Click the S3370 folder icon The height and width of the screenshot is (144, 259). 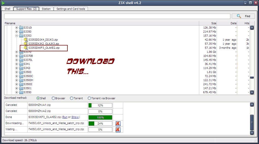click(x=21, y=52)
